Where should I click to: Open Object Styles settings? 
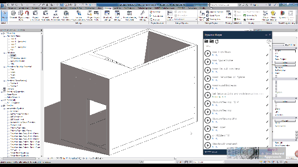tap(20, 15)
